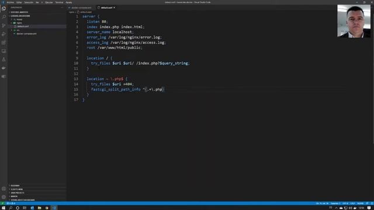The height and width of the screenshot is (210, 374).
Task: Open File Explorer from the taskbar
Action: (40, 208)
